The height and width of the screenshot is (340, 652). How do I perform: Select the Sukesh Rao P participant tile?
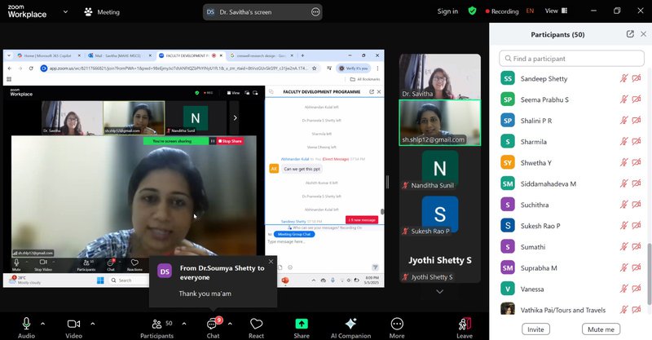point(440,214)
